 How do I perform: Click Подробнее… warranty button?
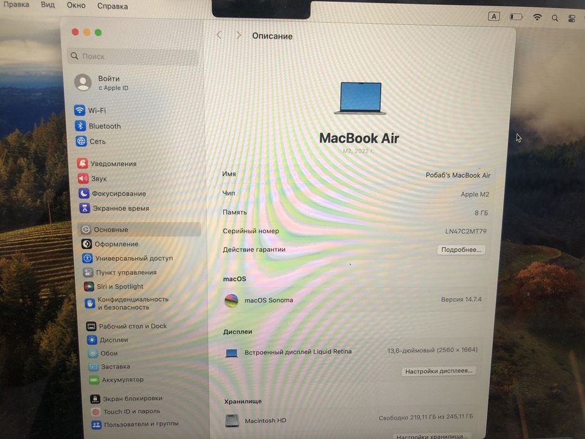[x=461, y=250]
